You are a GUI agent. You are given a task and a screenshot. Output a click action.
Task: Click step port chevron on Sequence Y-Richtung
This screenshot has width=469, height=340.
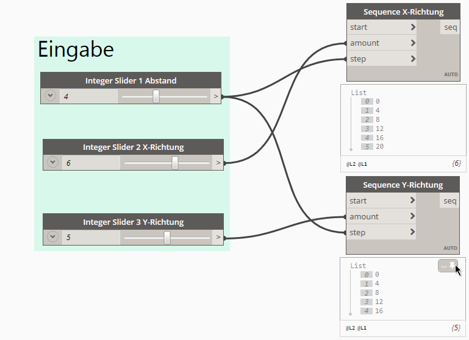point(412,233)
